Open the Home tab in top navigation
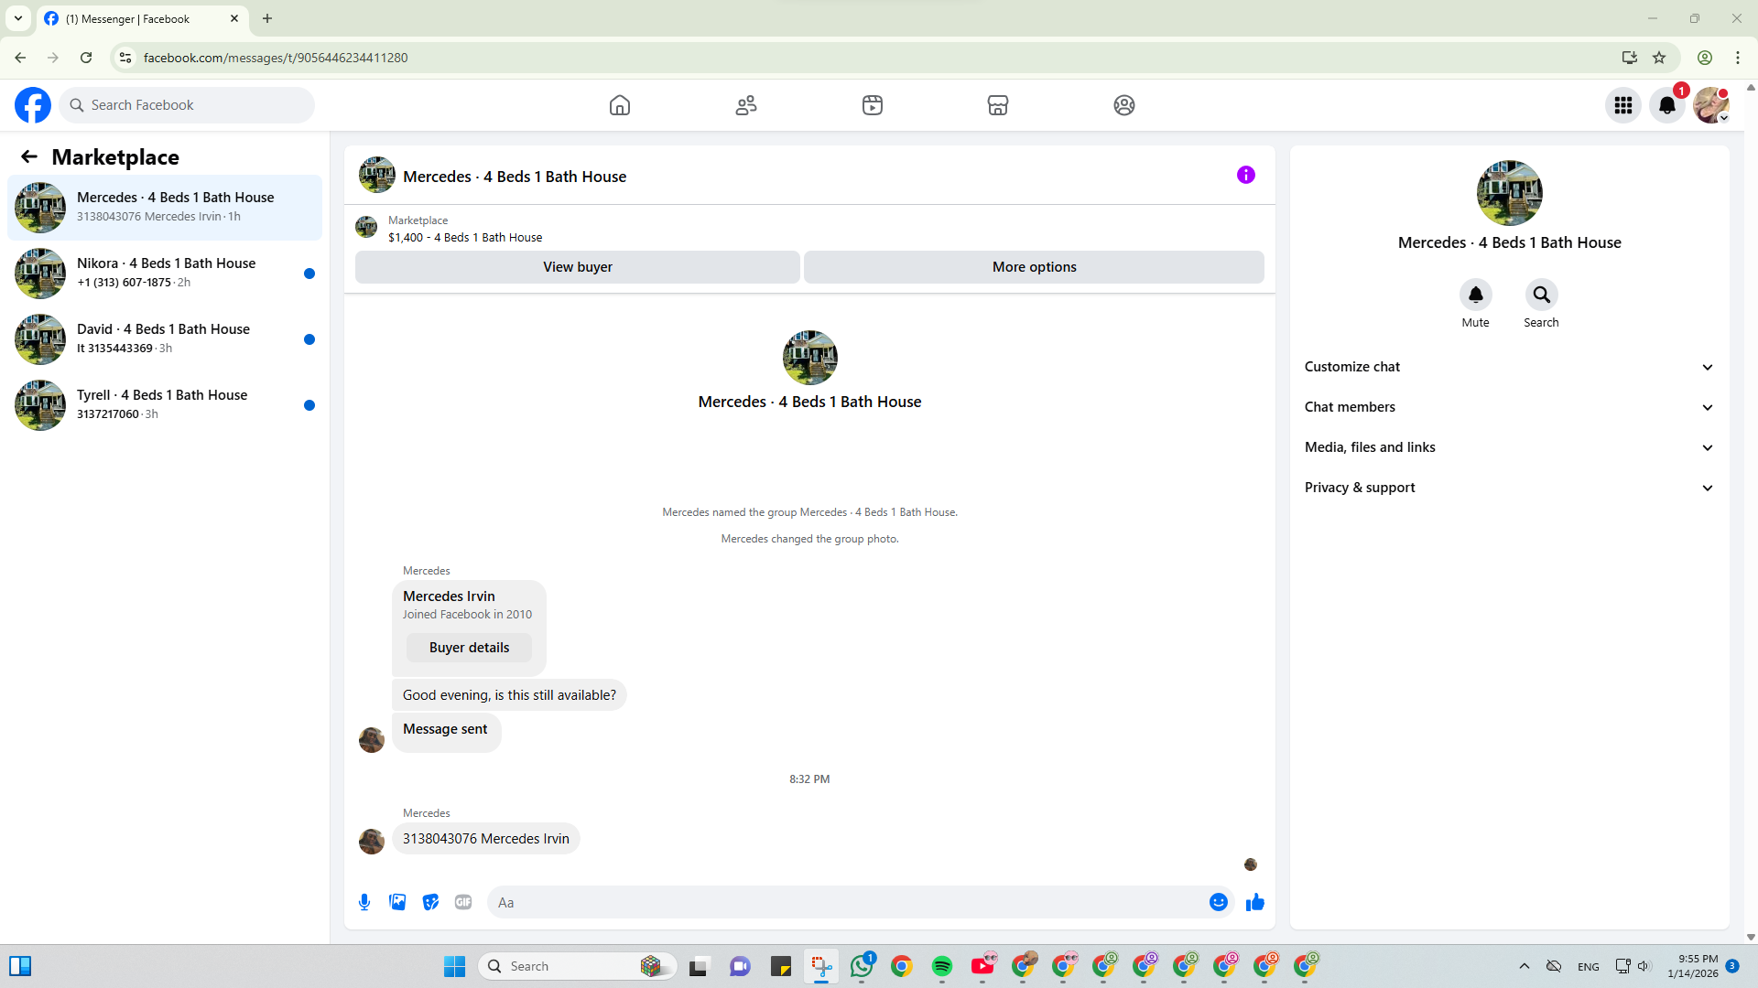Viewport: 1758px width, 988px height. click(620, 105)
